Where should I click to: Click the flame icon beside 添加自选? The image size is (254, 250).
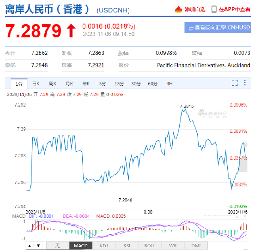pyautogui.click(x=178, y=9)
